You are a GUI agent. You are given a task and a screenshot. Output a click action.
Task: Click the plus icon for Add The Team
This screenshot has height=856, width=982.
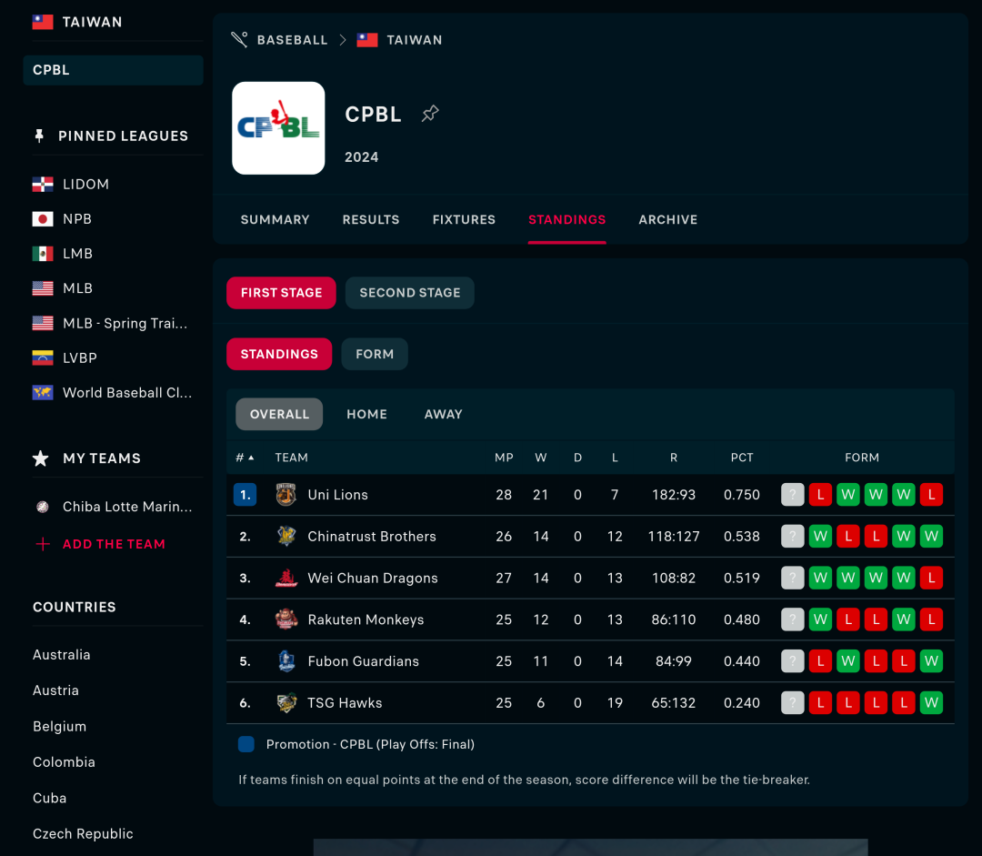(x=43, y=544)
